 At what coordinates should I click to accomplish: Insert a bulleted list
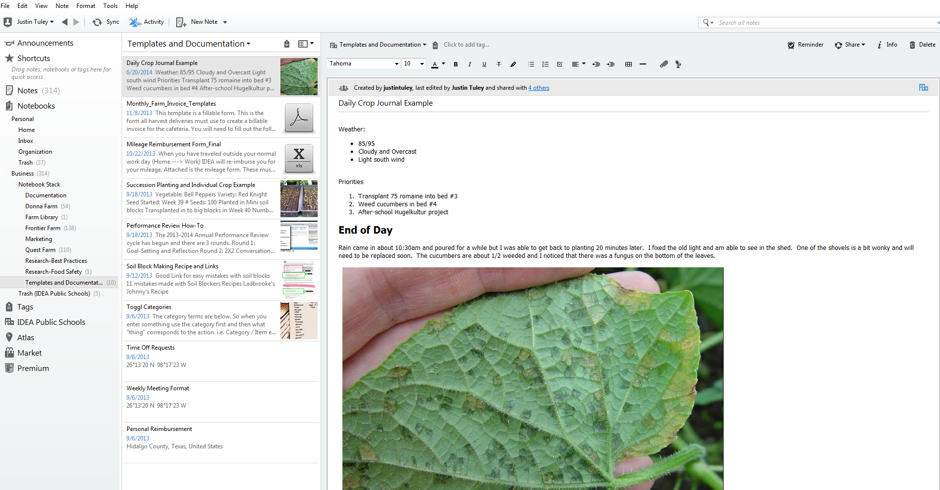coord(531,64)
